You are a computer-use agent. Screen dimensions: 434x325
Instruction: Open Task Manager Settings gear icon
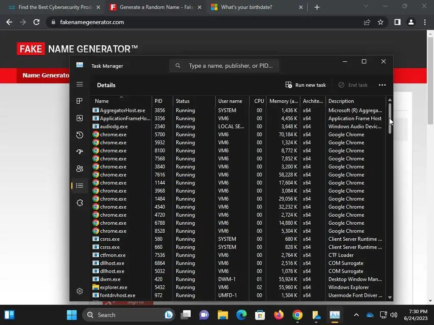point(80,291)
